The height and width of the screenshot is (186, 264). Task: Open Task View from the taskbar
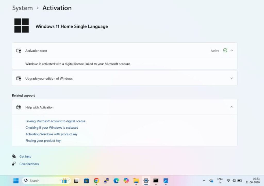(x=76, y=181)
